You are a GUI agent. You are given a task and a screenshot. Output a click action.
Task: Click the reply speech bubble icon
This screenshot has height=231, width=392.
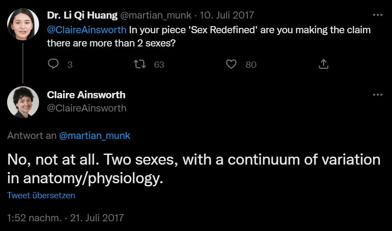pyautogui.click(x=53, y=64)
